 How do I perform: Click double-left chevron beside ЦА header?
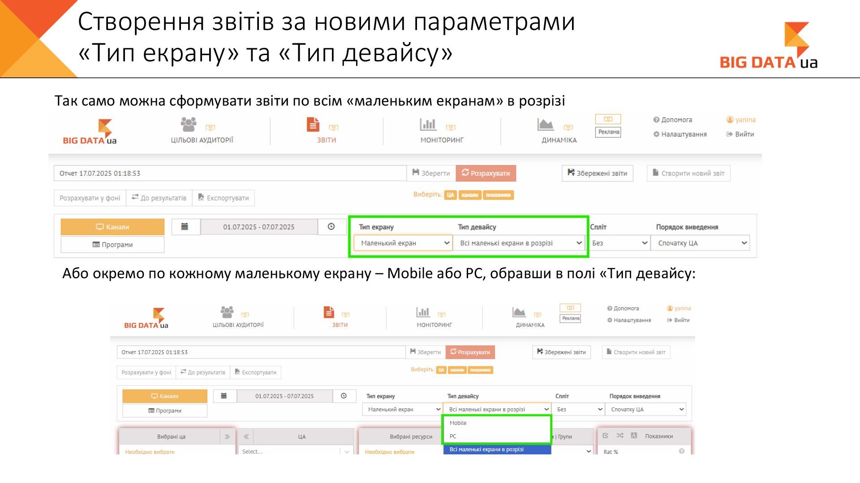tap(246, 436)
